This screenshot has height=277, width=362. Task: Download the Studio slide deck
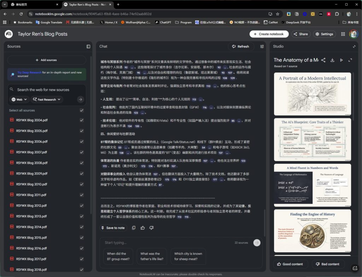pos(332,60)
